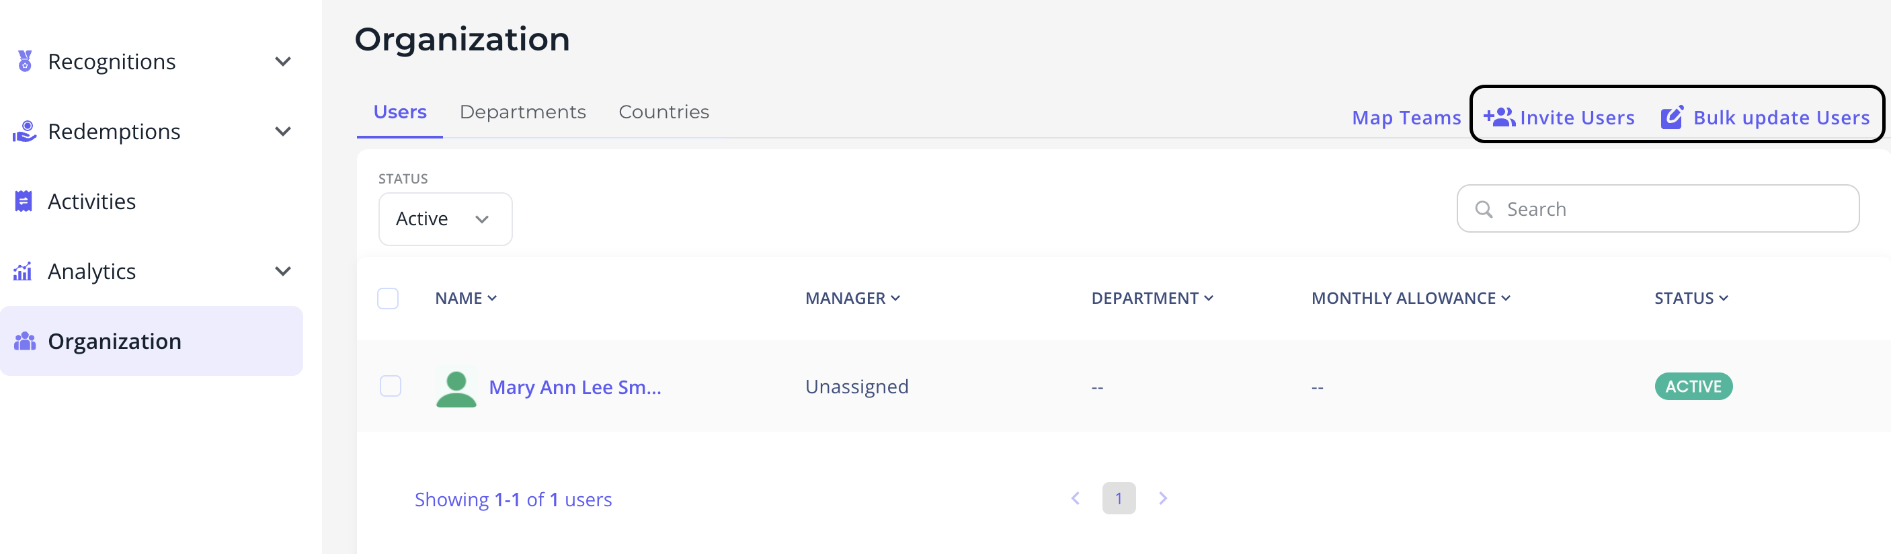Open Redemptions in the sidebar

tap(151, 131)
